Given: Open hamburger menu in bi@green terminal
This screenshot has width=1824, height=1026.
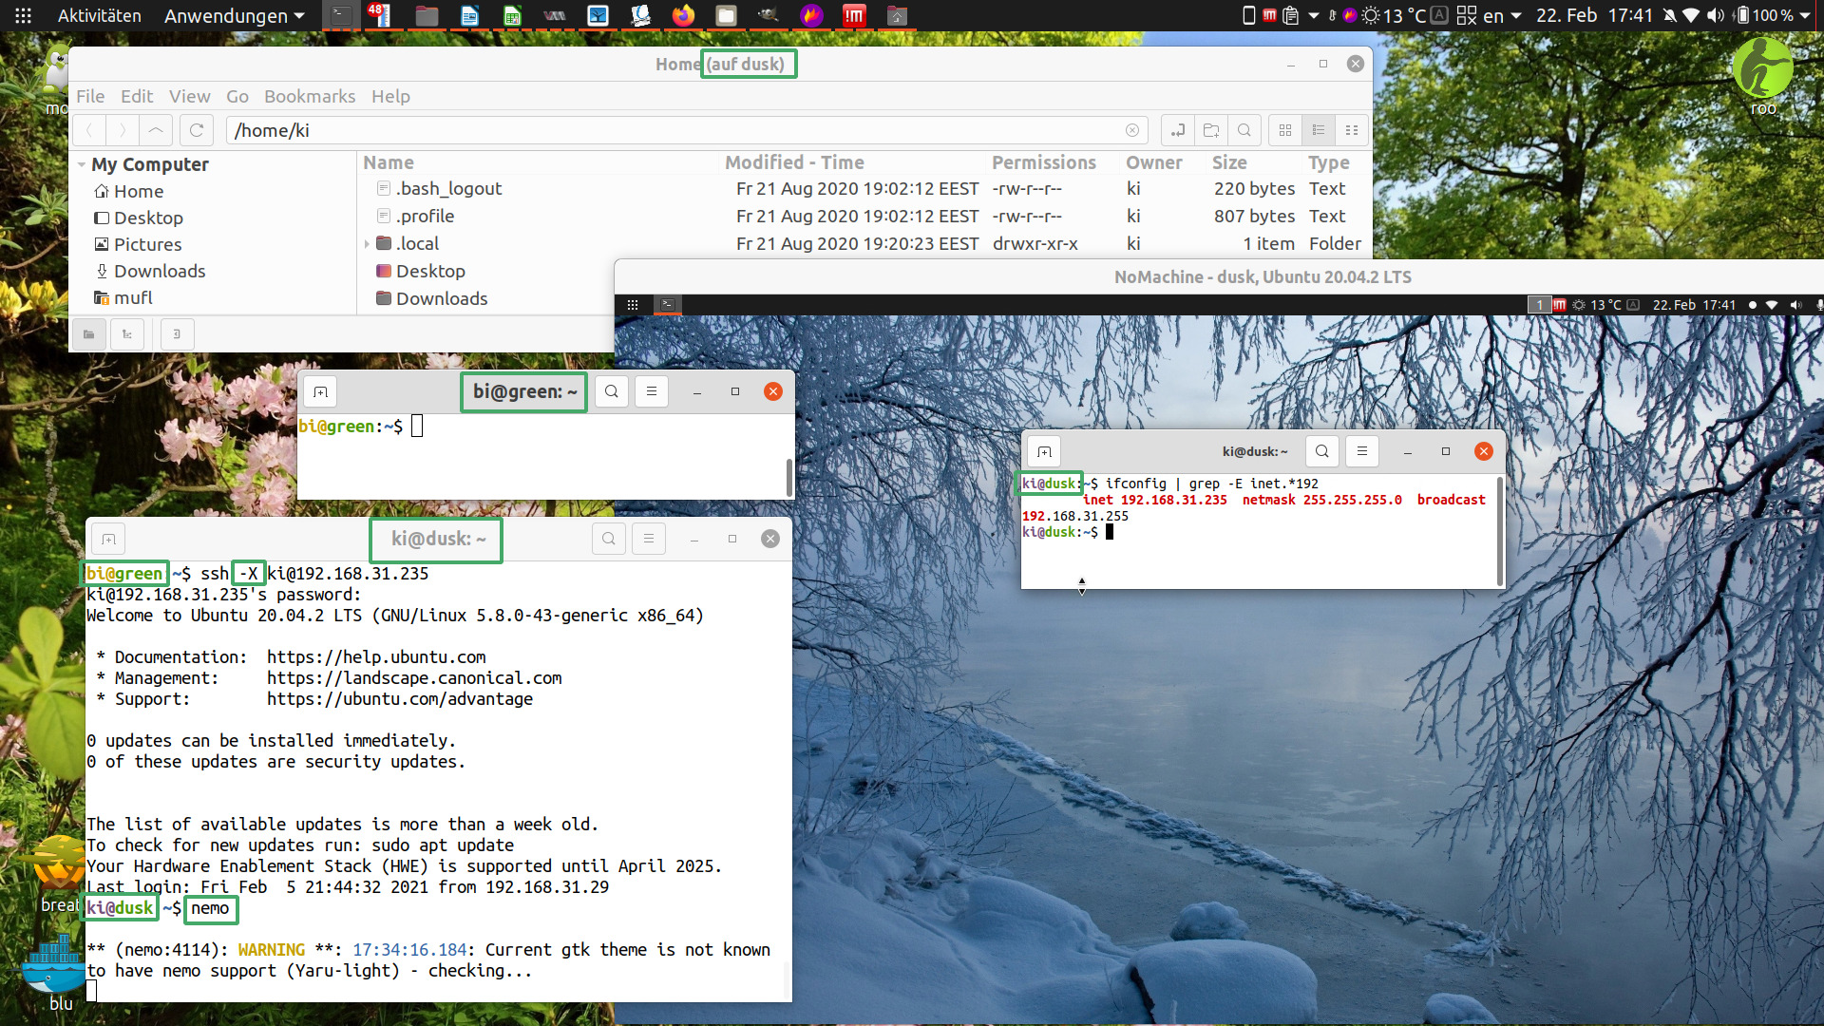Looking at the screenshot, I should click(x=652, y=391).
